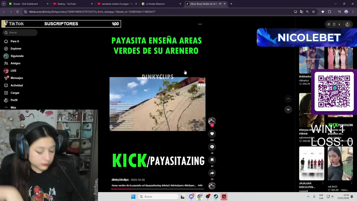This screenshot has height=201, width=357.
Task: Click the download desktop app icon
Action: tap(339, 24)
